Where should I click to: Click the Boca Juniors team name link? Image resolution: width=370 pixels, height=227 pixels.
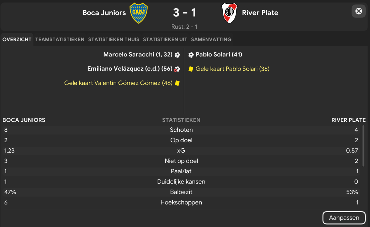click(104, 13)
